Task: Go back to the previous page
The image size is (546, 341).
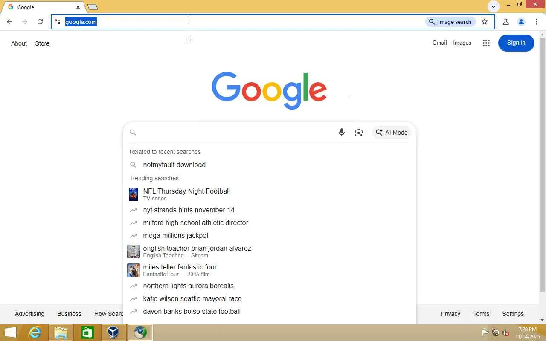Action: (9, 22)
